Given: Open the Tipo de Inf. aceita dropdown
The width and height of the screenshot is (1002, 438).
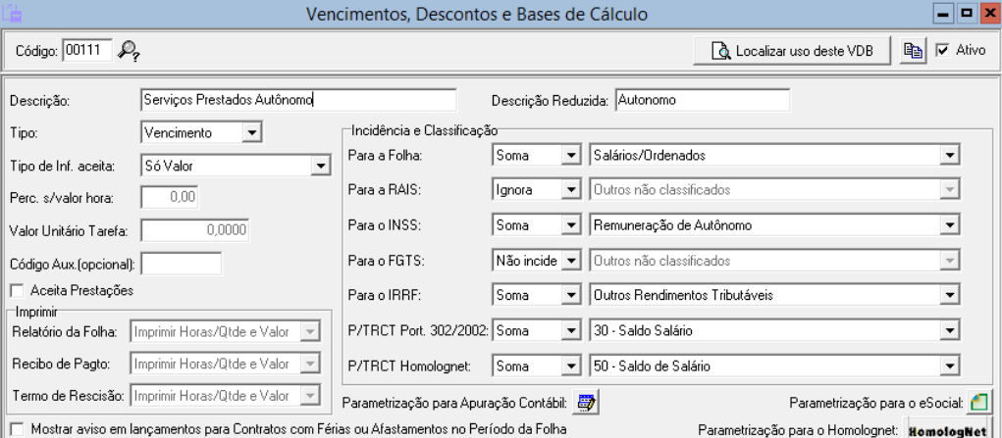Looking at the screenshot, I should (x=320, y=166).
